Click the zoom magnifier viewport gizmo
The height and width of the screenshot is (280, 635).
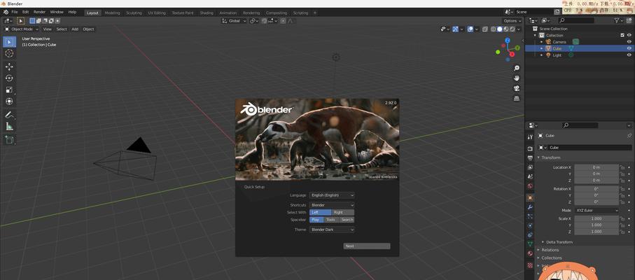[517, 68]
